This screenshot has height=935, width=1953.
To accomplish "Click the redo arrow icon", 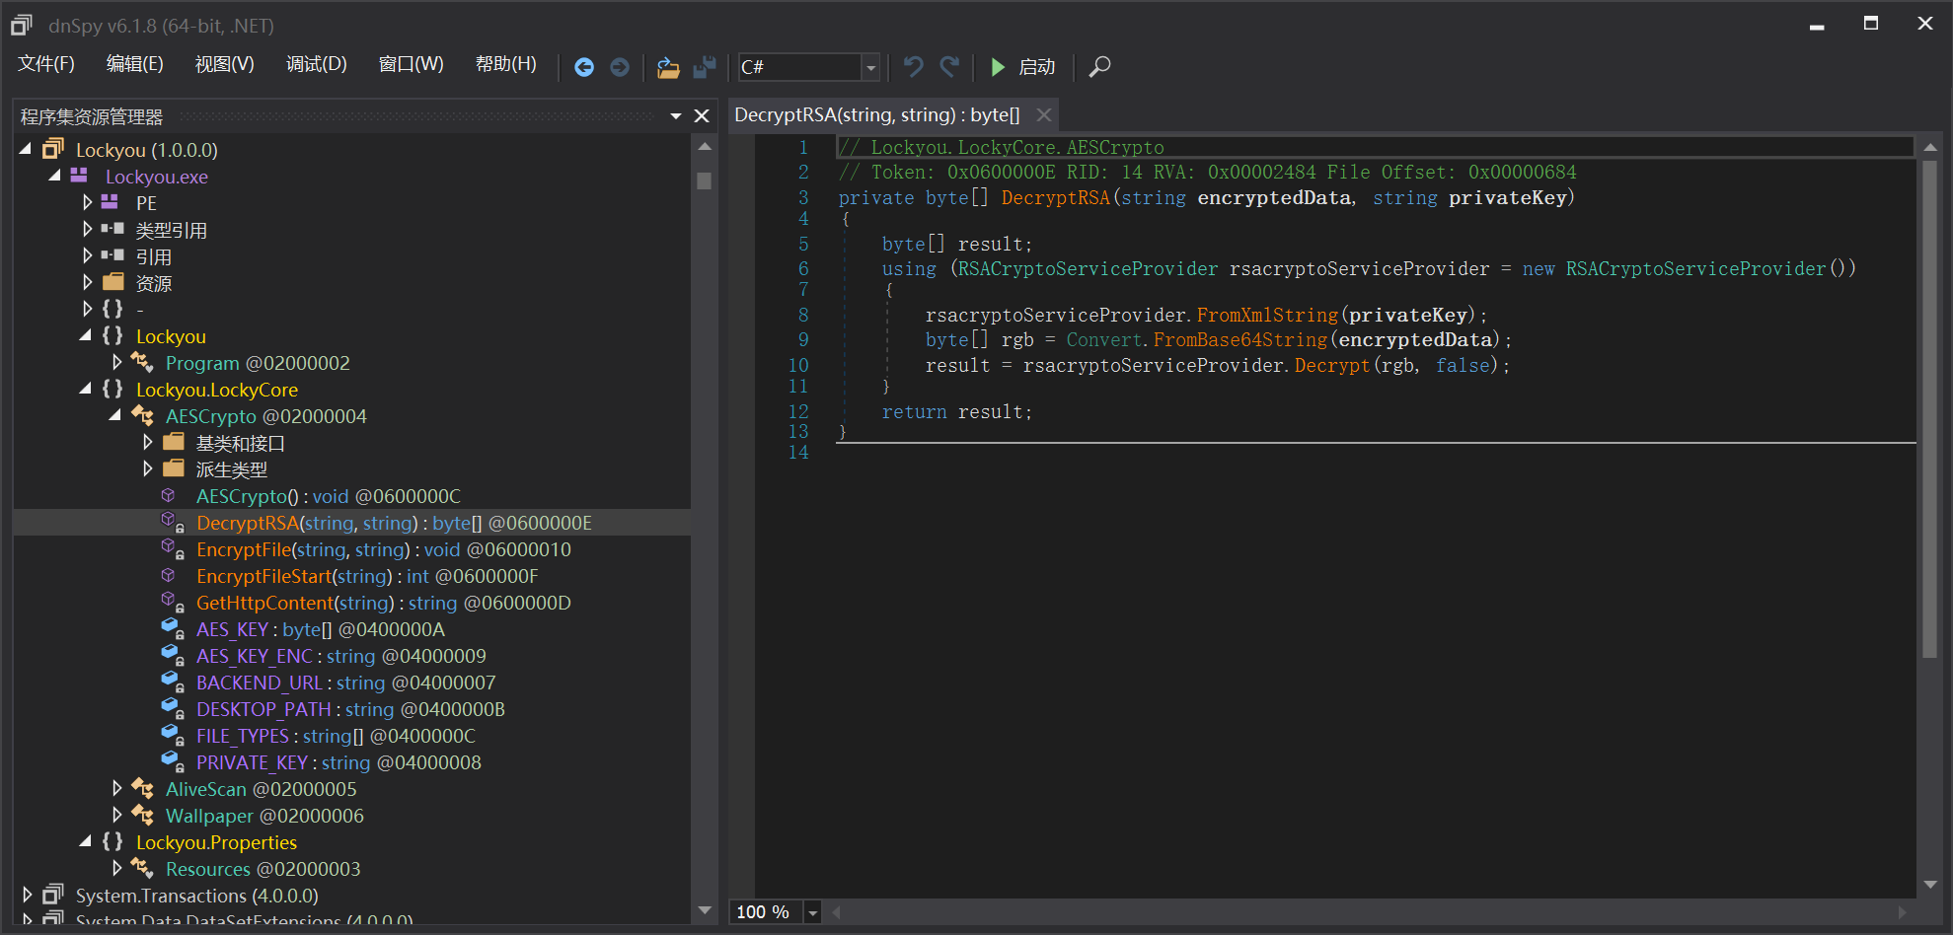I will [949, 67].
